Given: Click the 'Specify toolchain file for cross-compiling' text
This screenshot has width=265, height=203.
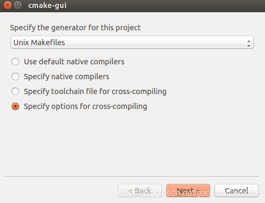Looking at the screenshot, I should point(95,91).
